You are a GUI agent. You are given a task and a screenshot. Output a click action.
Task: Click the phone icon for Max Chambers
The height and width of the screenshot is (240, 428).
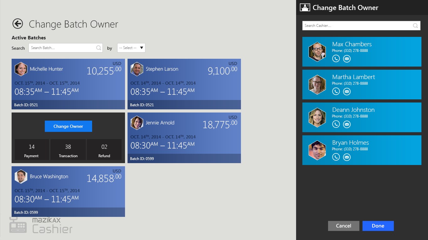[x=336, y=58]
